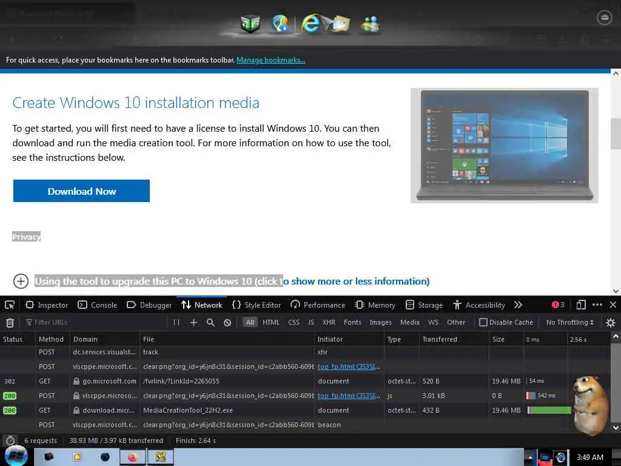Image resolution: width=621 pixels, height=466 pixels.
Task: Show more DevTools tabs chevron
Action: 518,305
